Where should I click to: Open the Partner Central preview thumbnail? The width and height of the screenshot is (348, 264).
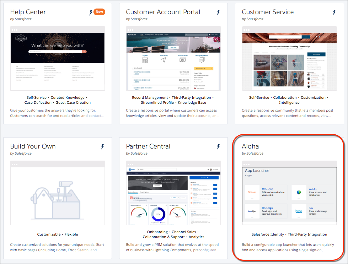pyautogui.click(x=173, y=193)
